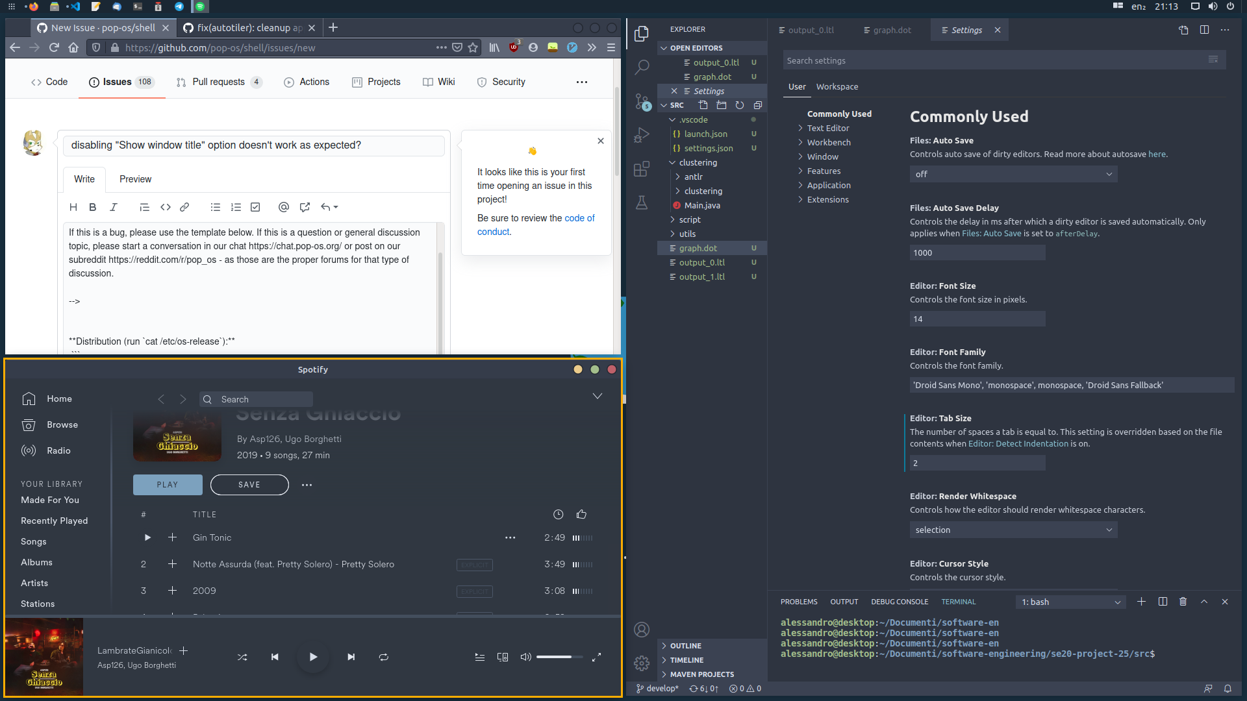
Task: Apply italic in GitHub issue editor
Action: (114, 207)
